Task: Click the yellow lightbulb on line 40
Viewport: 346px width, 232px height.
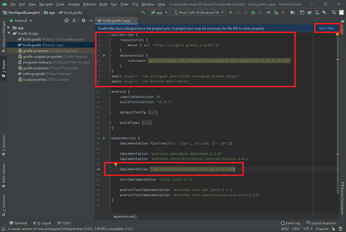Action: 116,165
